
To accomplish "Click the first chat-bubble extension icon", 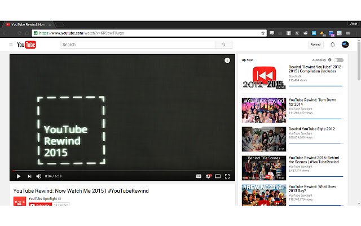I will coord(272,33).
